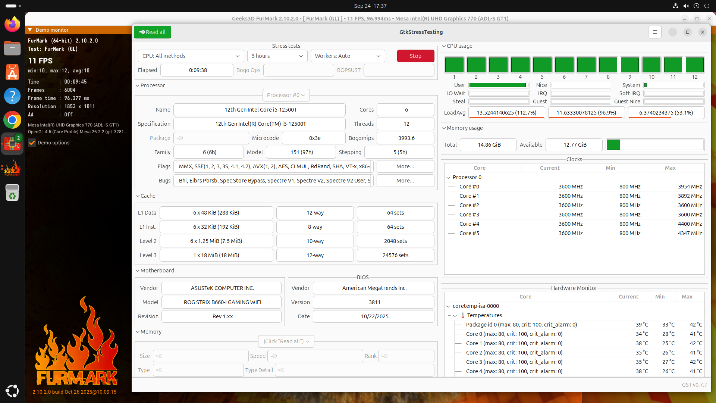Click the Read all button
The width and height of the screenshot is (716, 403).
[x=153, y=32]
